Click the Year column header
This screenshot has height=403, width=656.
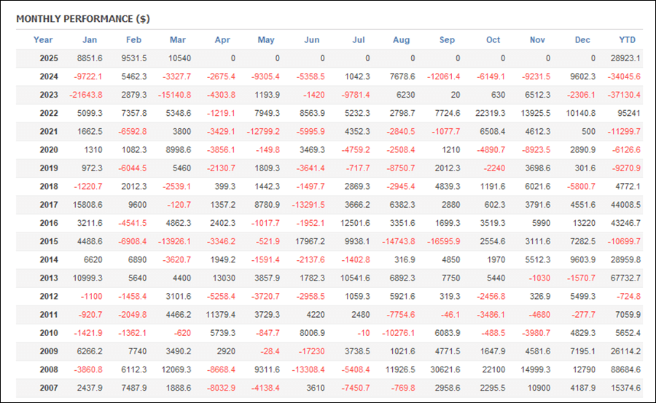(43, 40)
